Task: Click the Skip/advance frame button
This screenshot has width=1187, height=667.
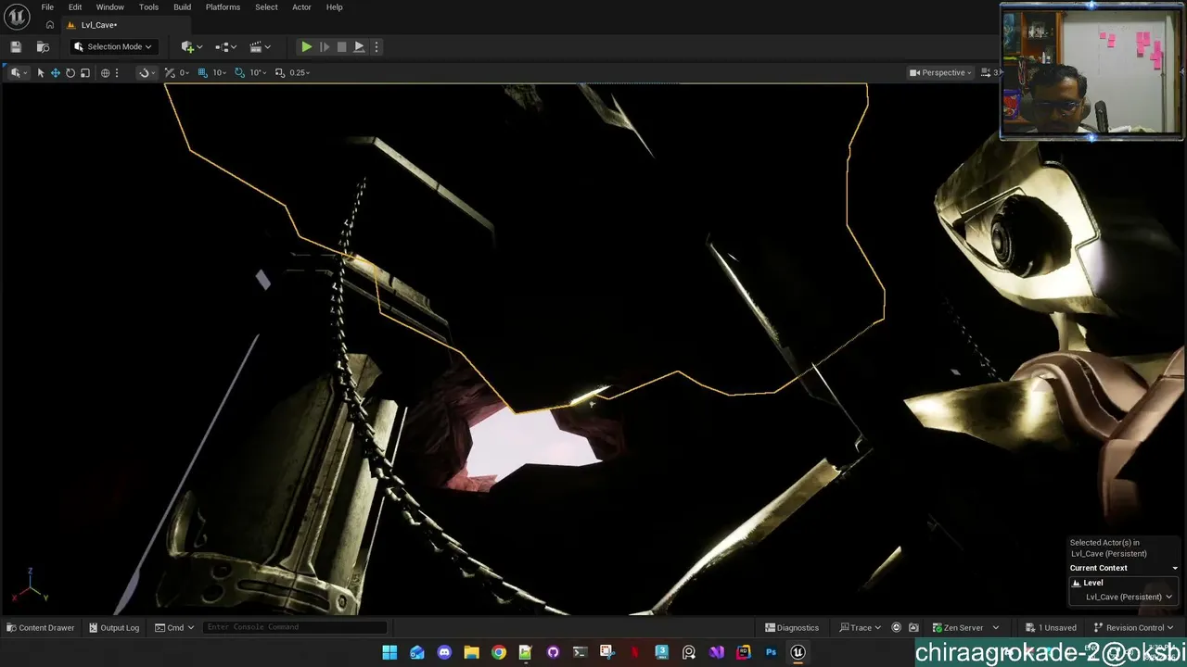Action: pyautogui.click(x=324, y=46)
